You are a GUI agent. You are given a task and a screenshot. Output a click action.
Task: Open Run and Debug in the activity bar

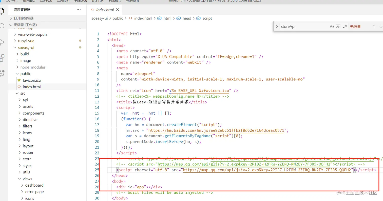2,42
